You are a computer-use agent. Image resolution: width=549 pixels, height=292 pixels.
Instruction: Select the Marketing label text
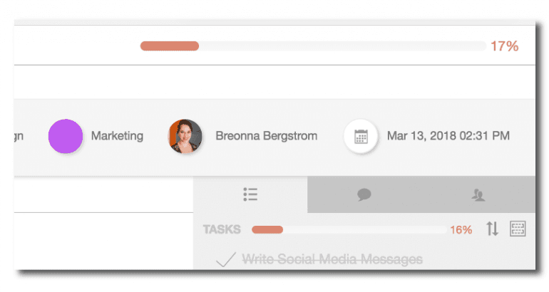117,136
